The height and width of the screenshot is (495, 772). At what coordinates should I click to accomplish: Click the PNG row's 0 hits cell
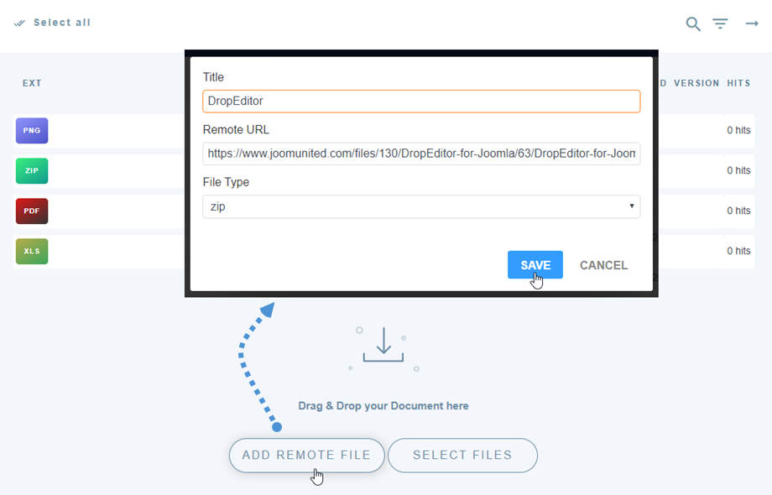tap(738, 131)
